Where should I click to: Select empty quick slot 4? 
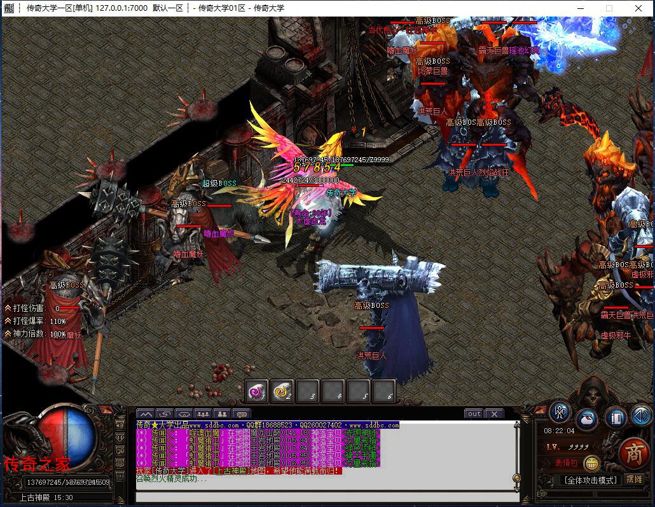[x=333, y=392]
